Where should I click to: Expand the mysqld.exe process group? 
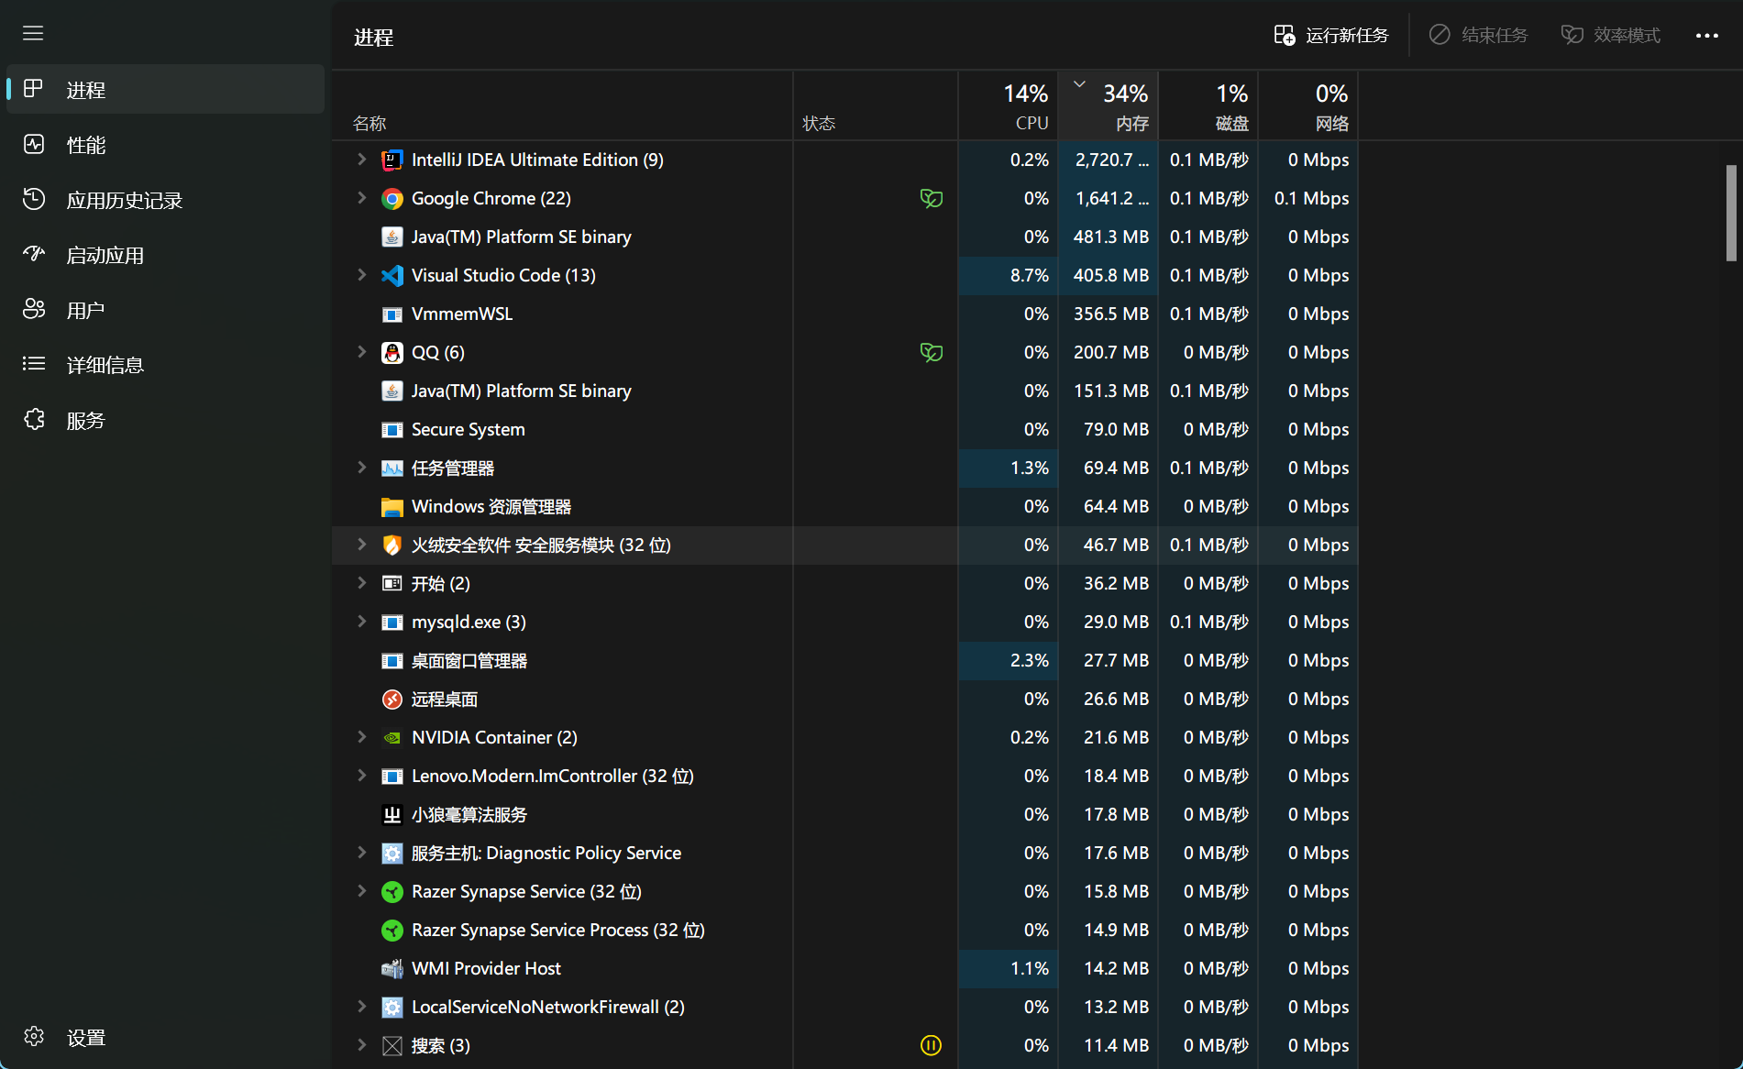tap(361, 622)
